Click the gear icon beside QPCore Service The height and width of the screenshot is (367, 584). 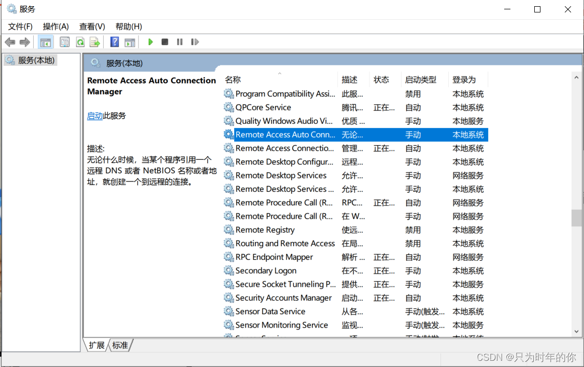coord(229,107)
